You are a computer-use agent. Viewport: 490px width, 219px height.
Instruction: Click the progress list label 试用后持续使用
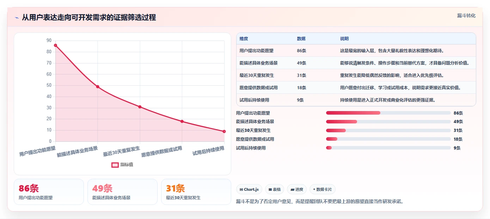click(251, 148)
